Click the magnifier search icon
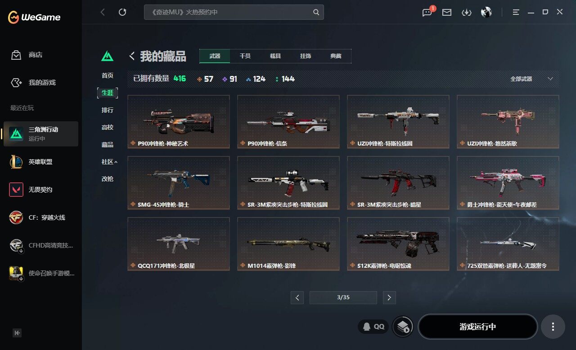The width and height of the screenshot is (576, 350). [316, 12]
